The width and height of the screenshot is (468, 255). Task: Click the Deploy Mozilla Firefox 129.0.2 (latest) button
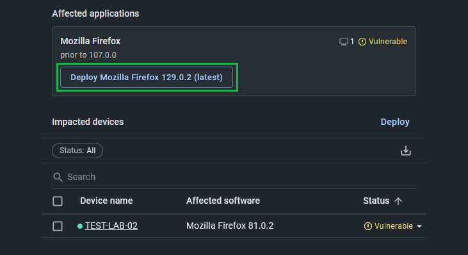[147, 78]
